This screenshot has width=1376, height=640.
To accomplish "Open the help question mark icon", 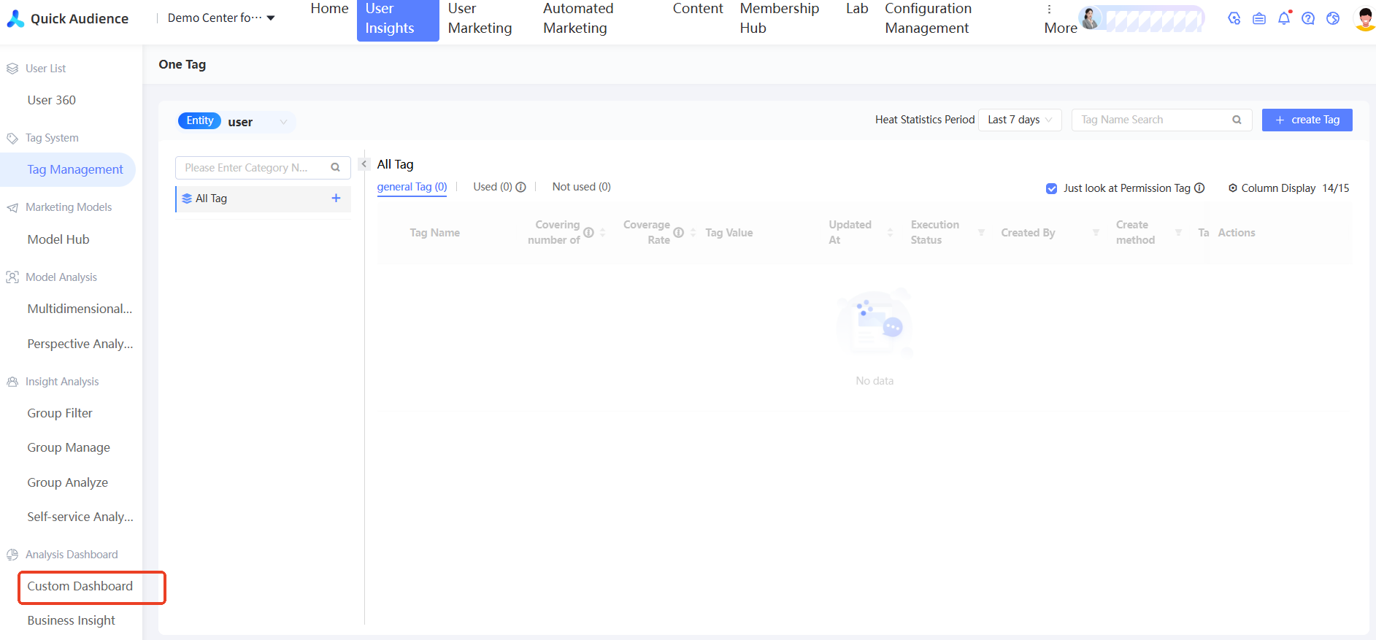I will click(1308, 18).
